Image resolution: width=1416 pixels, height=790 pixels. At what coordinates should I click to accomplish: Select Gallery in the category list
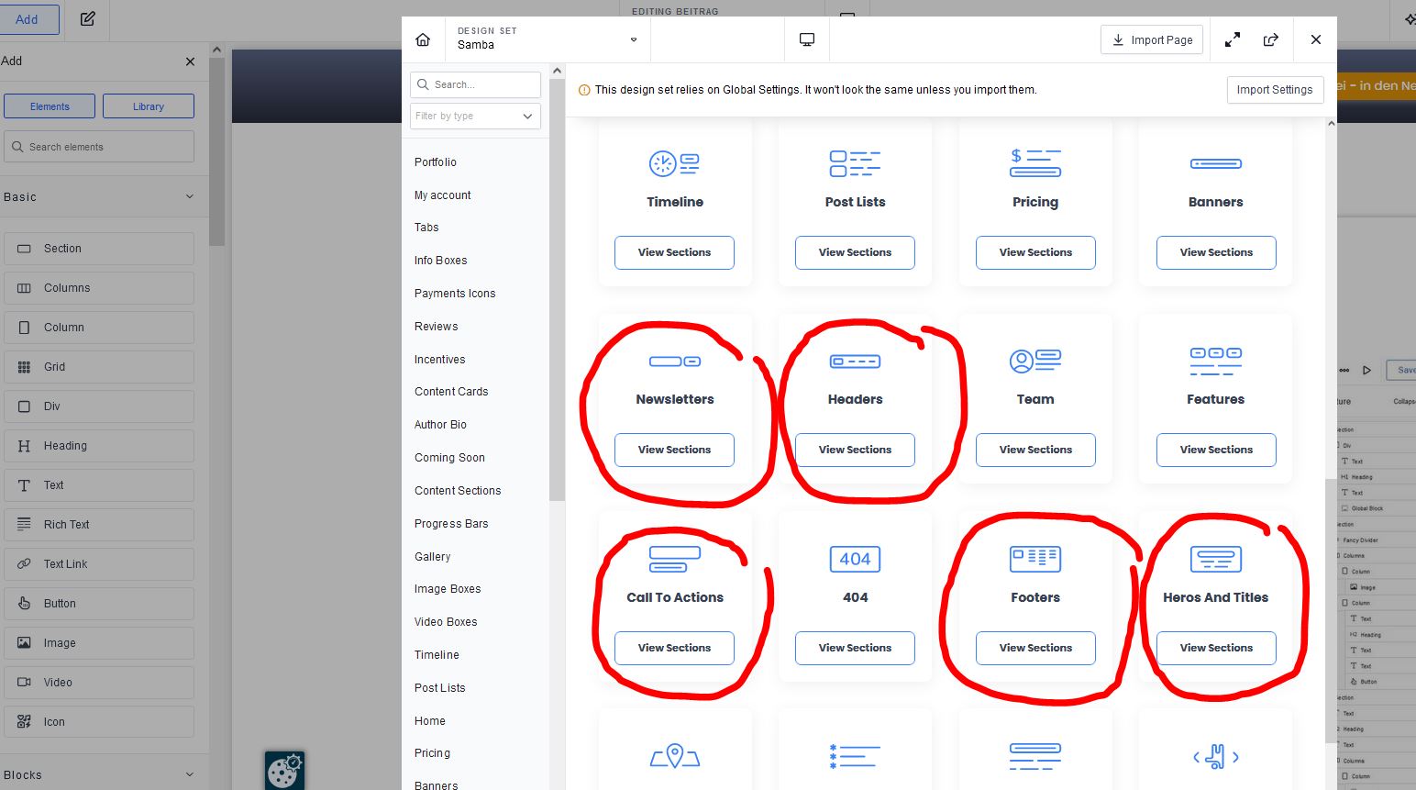point(433,557)
